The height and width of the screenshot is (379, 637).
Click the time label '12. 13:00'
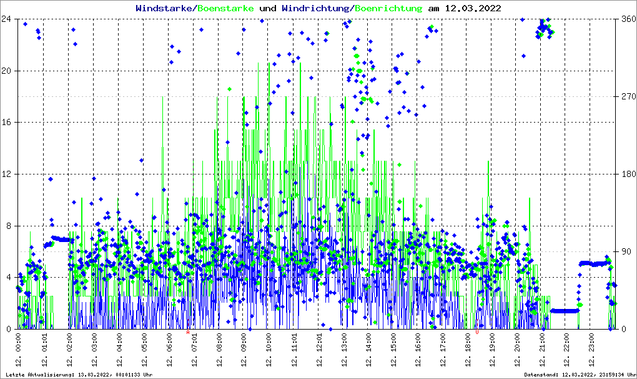tap(343, 348)
